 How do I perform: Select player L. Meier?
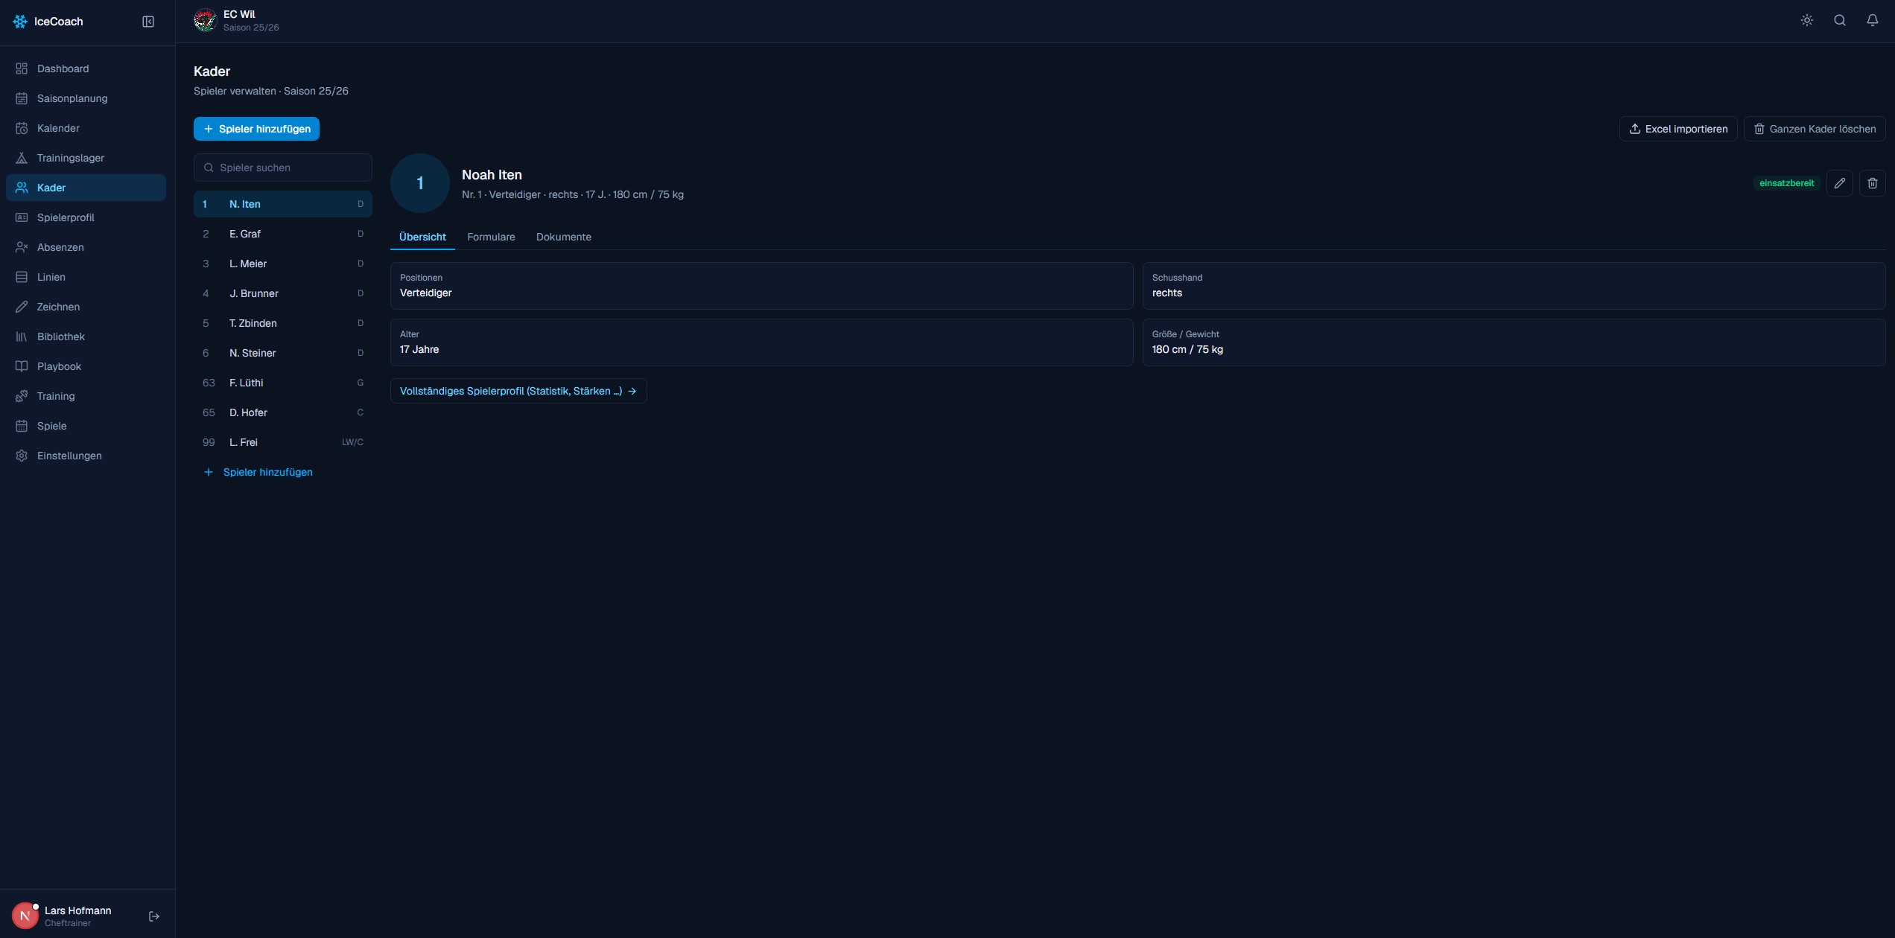click(283, 264)
